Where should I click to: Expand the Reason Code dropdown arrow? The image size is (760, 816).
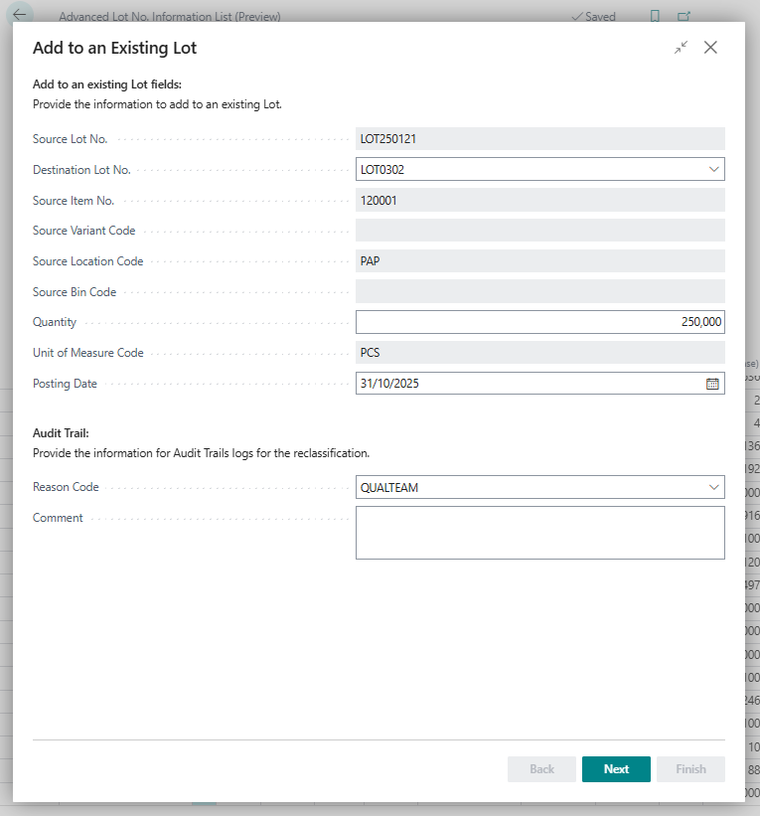pos(713,488)
